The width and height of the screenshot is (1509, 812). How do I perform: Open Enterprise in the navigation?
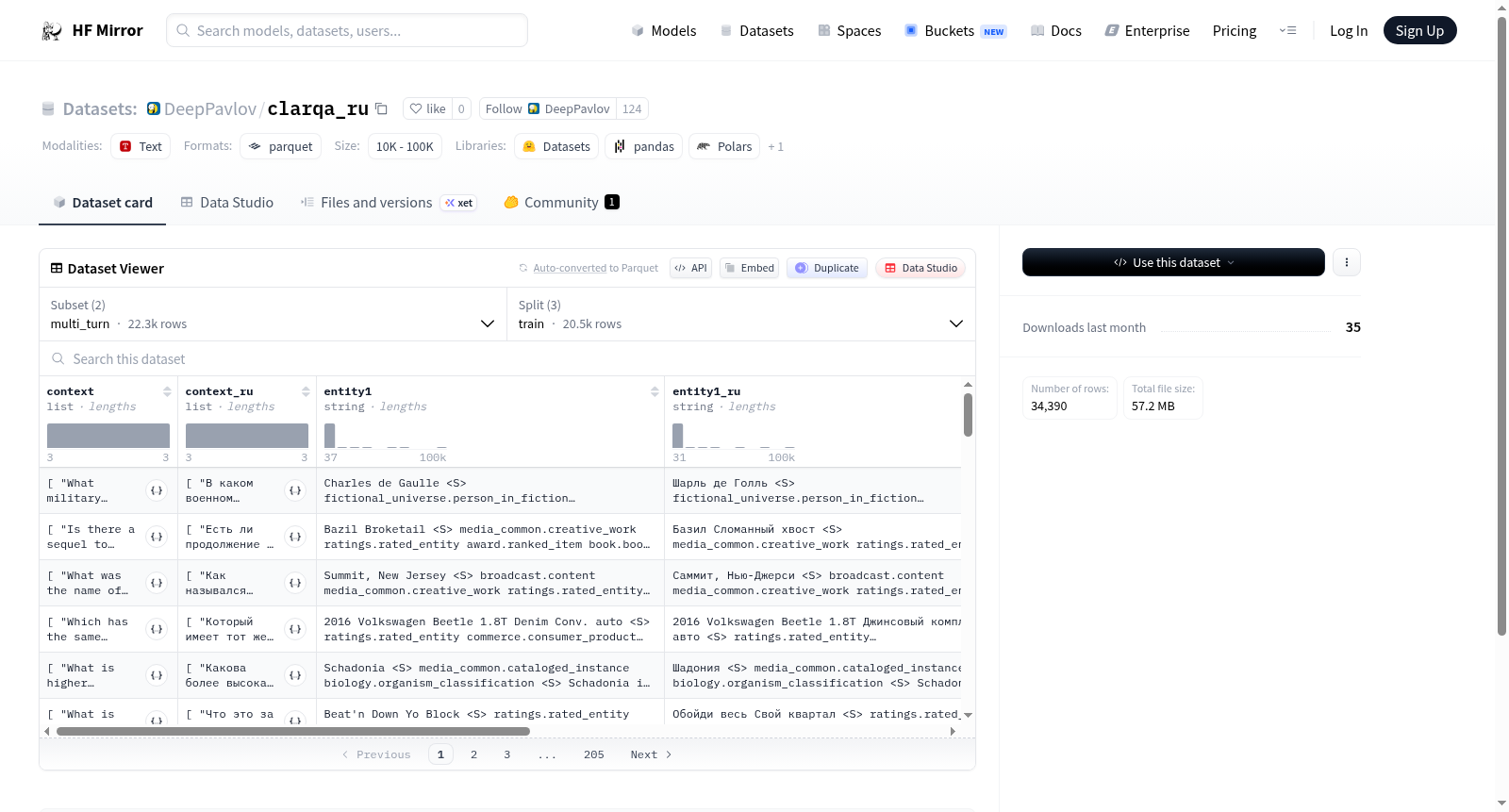coord(1147,31)
